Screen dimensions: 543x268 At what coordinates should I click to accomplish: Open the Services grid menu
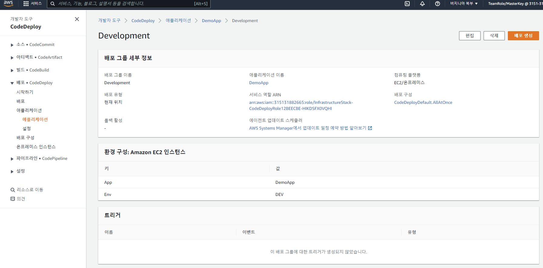(33, 4)
